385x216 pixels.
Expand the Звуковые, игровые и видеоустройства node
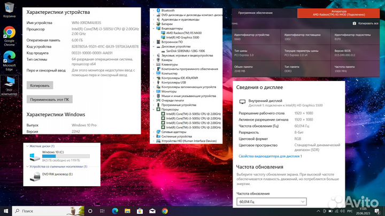coord(153,55)
